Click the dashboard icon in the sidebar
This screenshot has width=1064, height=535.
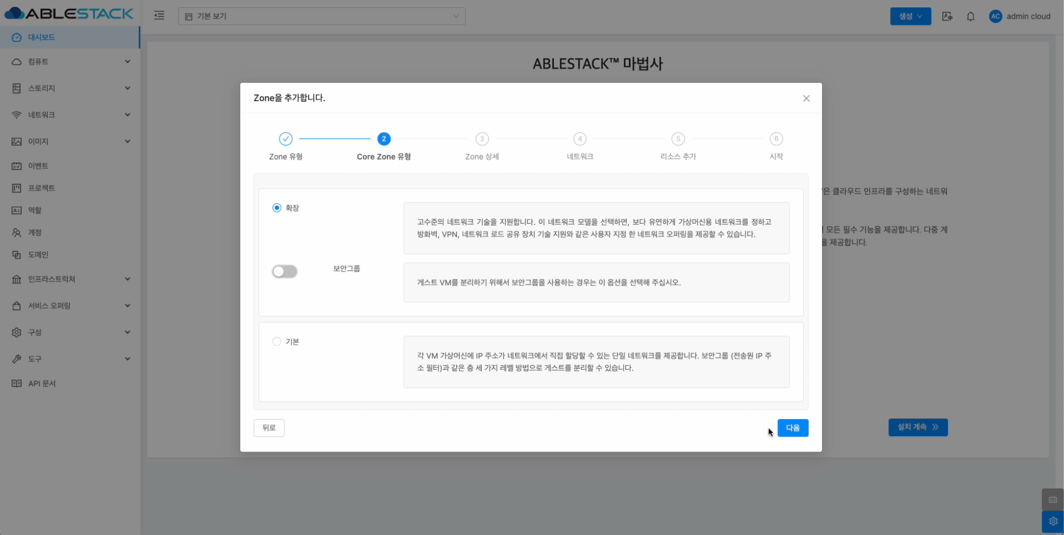pos(16,37)
